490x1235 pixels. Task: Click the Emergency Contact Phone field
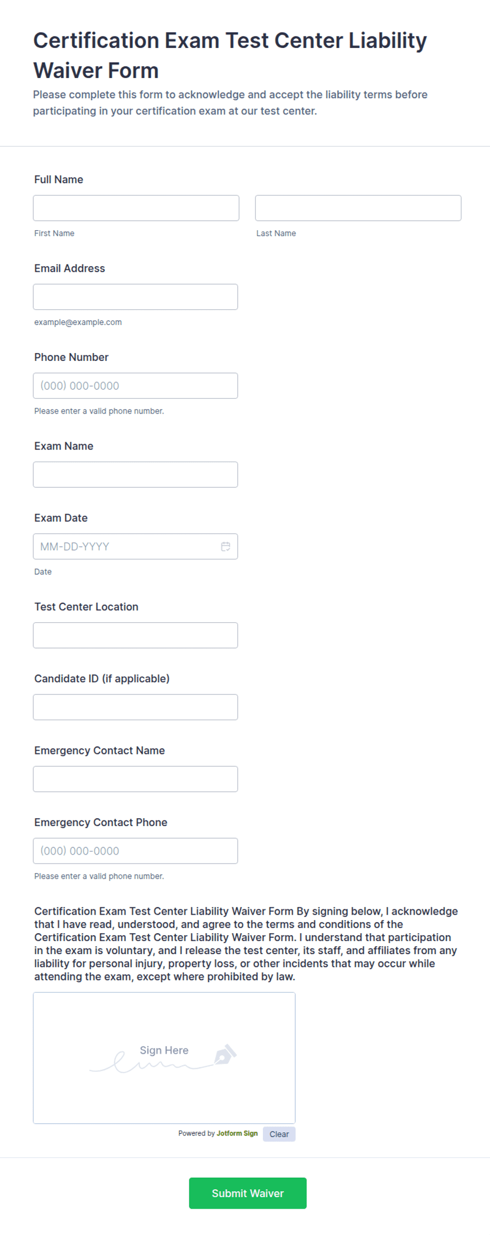pyautogui.click(x=135, y=851)
